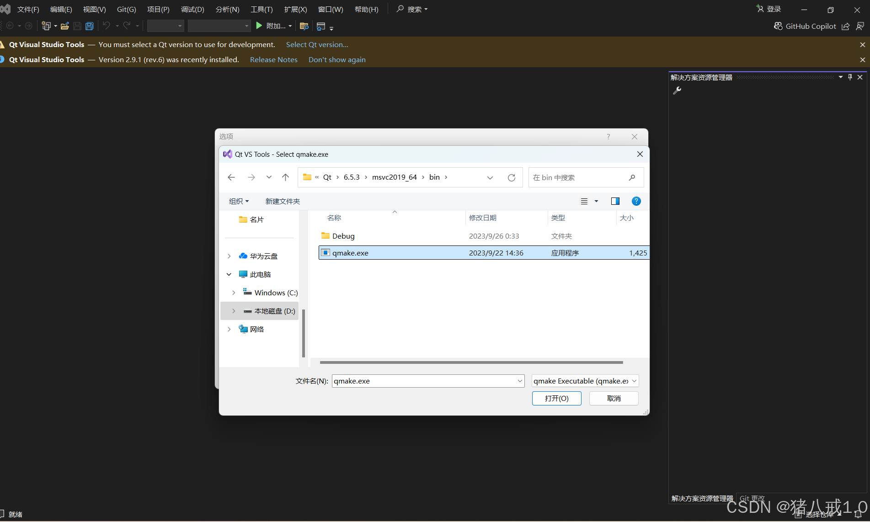Viewport: 870px width, 522px height.
Task: Click the view layout list icon
Action: click(584, 201)
